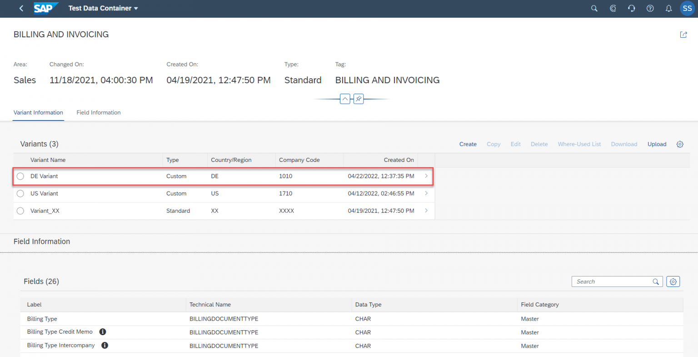Switch to the Field Information tab
This screenshot has height=357, width=698.
[x=98, y=112]
